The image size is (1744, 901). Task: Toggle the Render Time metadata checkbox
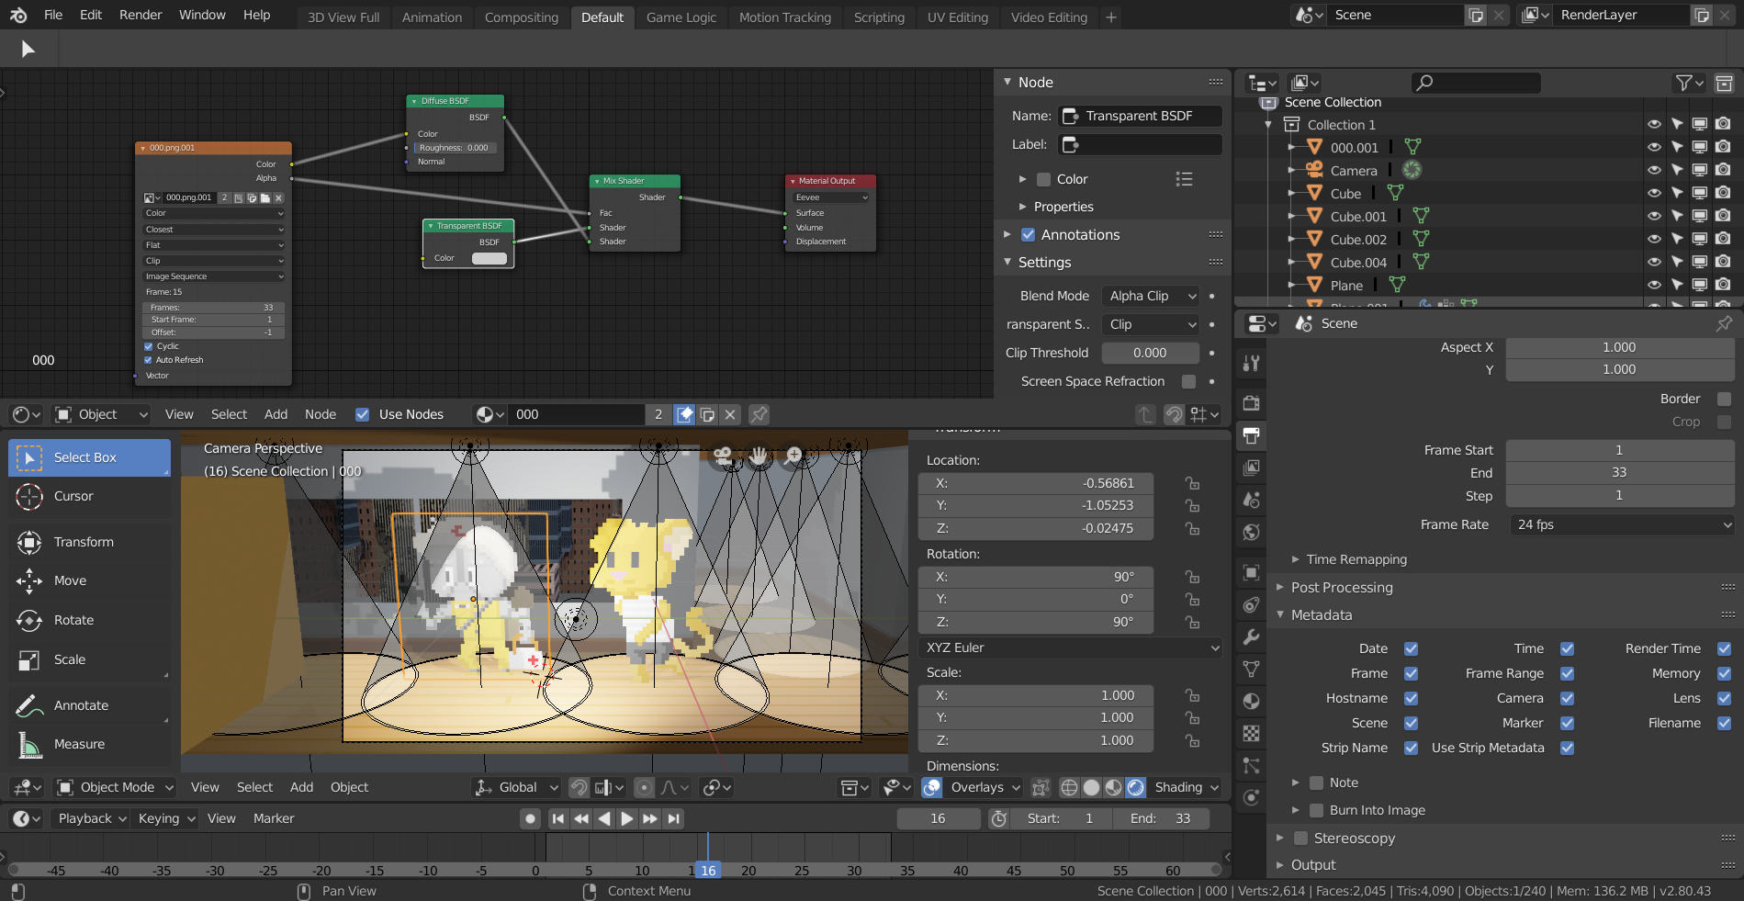point(1725,648)
